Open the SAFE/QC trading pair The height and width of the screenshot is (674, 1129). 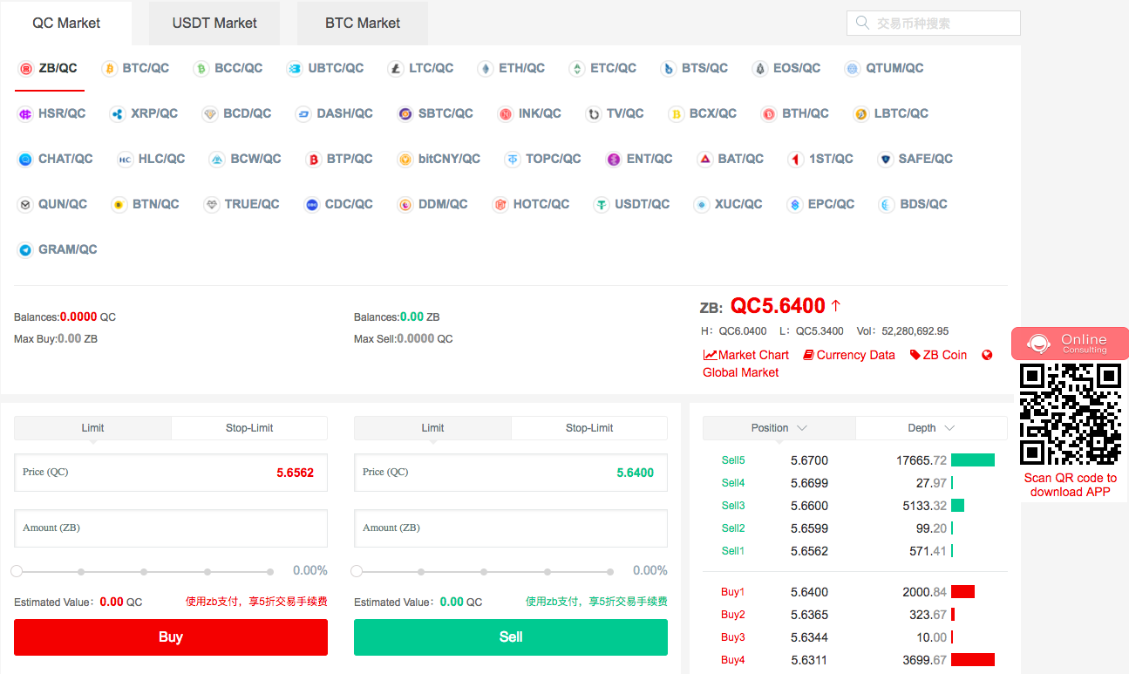tap(915, 159)
